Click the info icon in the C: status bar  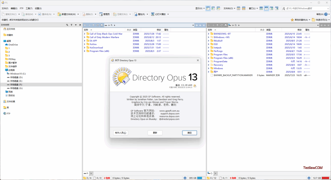pos(309,178)
